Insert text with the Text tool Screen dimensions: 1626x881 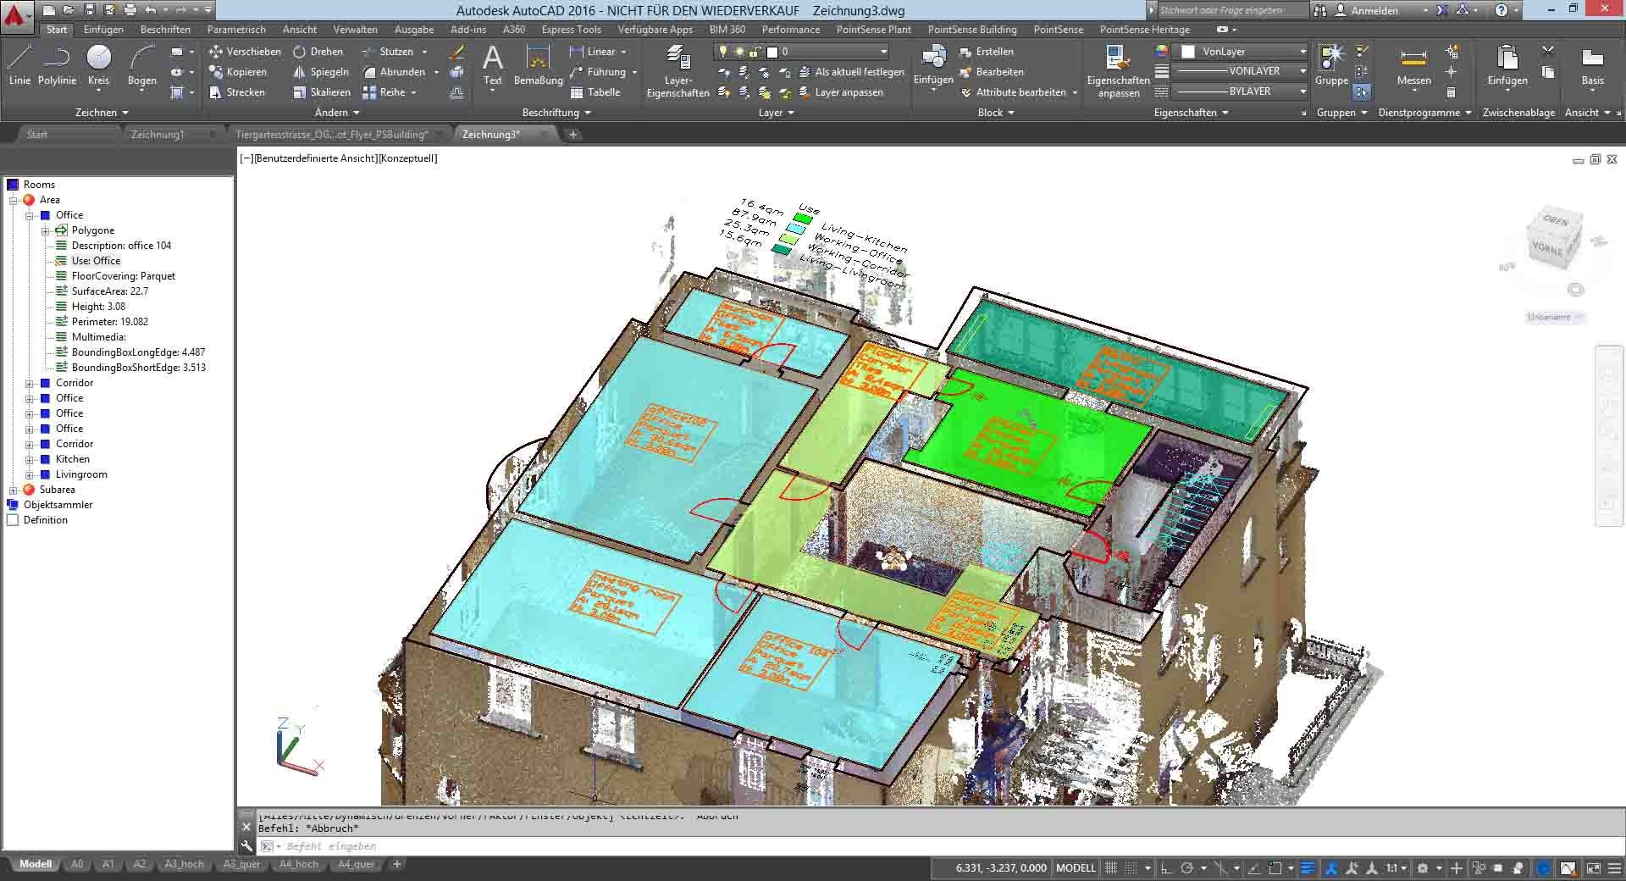(x=493, y=66)
